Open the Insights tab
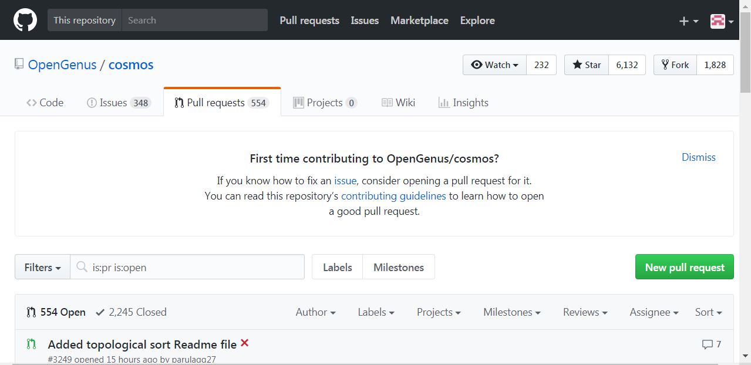This screenshot has height=365, width=751. coord(463,102)
